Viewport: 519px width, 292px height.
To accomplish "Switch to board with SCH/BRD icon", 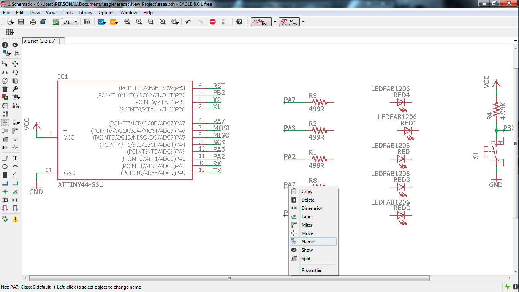I will [55, 22].
